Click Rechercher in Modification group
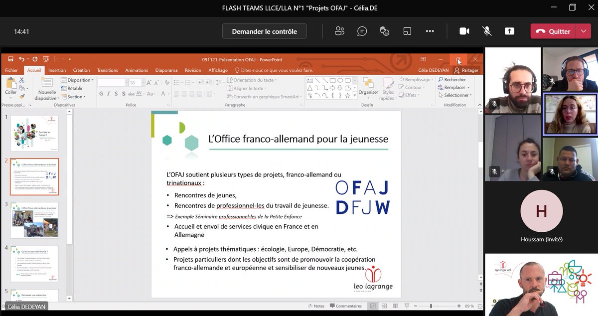Image resolution: width=598 pixels, height=316 pixels. 451,80
